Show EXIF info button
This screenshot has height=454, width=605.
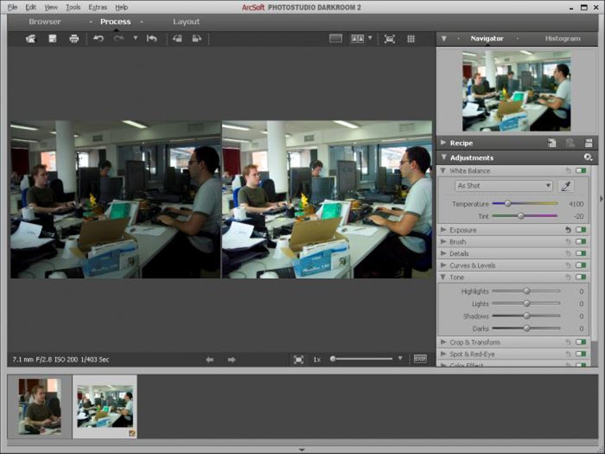coord(420,359)
